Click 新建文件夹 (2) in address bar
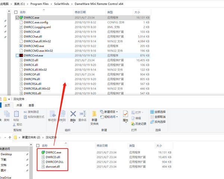 tap(31, 137)
